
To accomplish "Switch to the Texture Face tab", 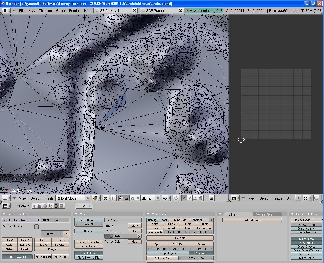I will tap(264, 214).
